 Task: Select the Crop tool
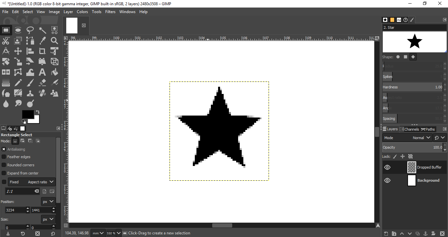pos(42,51)
